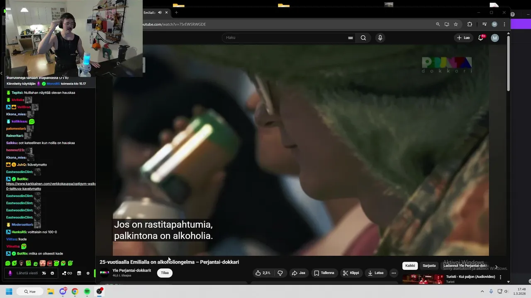Image resolution: width=531 pixels, height=298 pixels.
Task: Open options menu for Turisti video
Action: 500,277
